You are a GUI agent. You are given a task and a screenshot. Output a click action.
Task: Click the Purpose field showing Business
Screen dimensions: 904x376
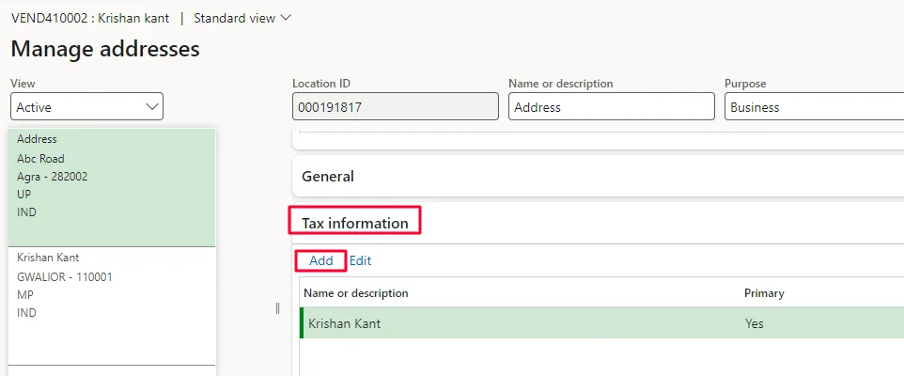[814, 106]
